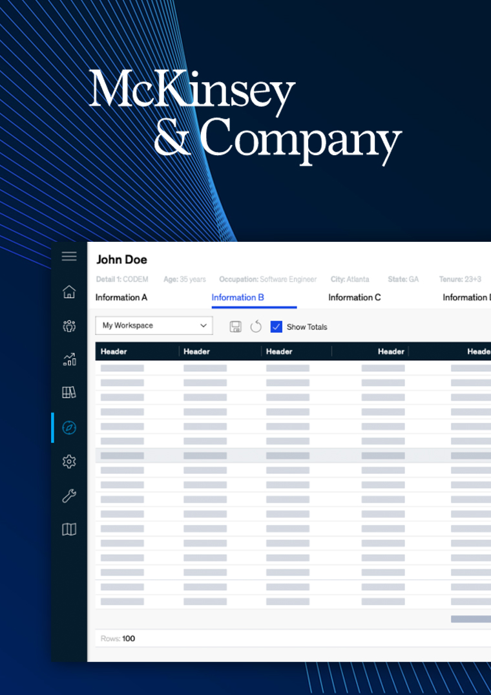Image resolution: width=491 pixels, height=695 pixels.
Task: Open settings via the sidebar gear icon
Action: [69, 462]
